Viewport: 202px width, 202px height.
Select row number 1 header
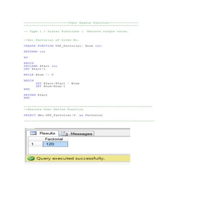(x=36, y=144)
